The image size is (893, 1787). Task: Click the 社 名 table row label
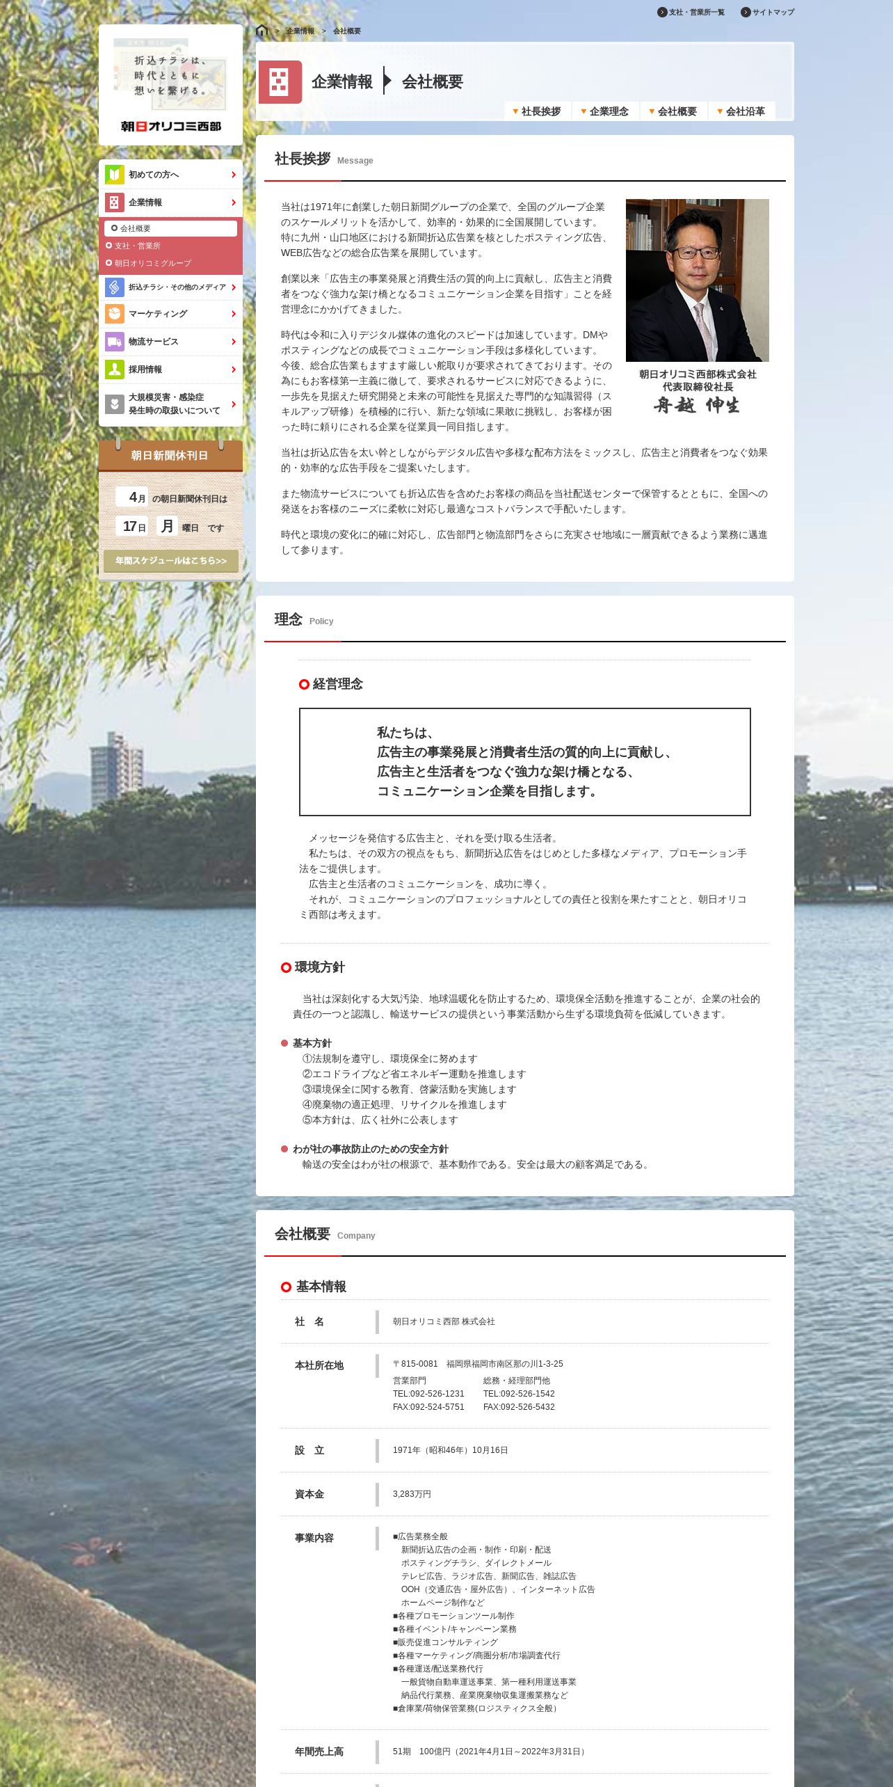tap(309, 1321)
